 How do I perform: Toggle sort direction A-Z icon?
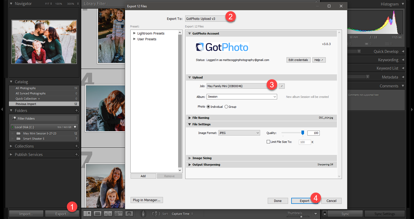pos(156,214)
